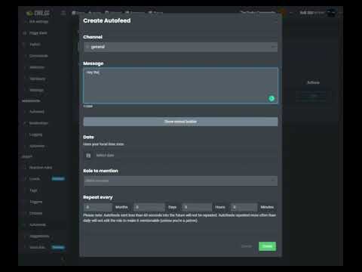This screenshot has width=362, height=272.
Task: Open Triggers in the sidebar
Action: [x=36, y=202]
